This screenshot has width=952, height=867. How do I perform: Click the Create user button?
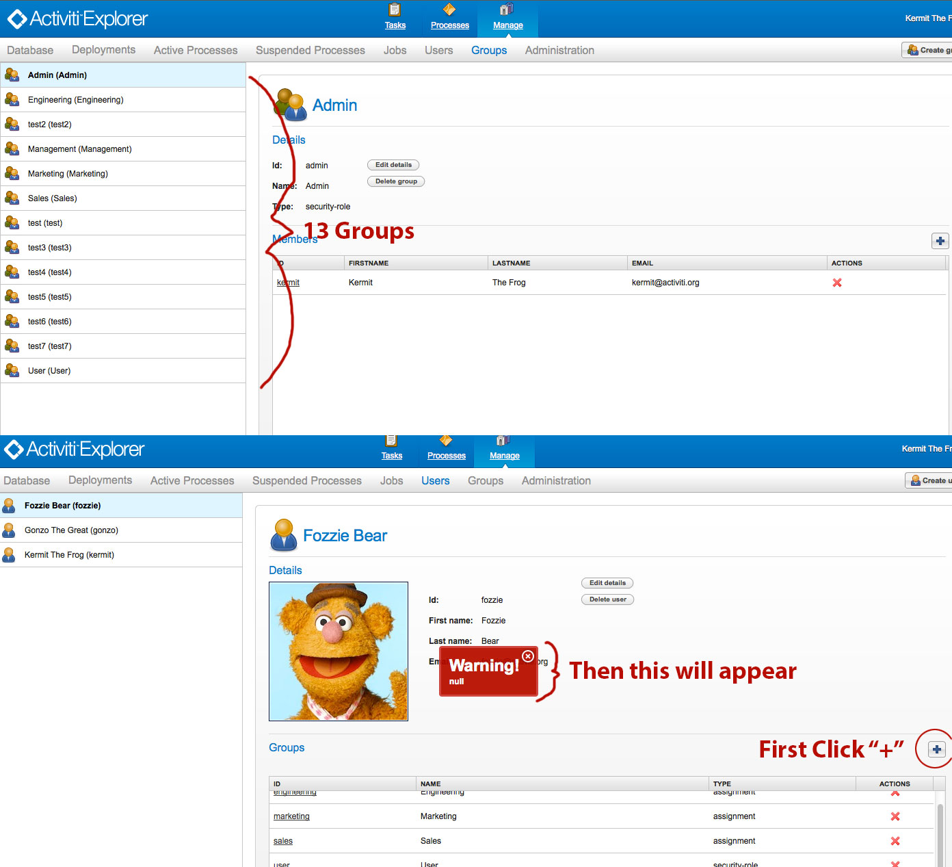(x=929, y=480)
